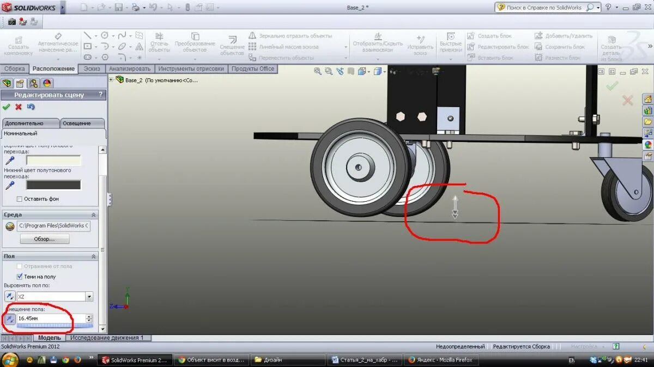Open SolidWorks Resources home icon in the task pane

pyautogui.click(x=648, y=99)
